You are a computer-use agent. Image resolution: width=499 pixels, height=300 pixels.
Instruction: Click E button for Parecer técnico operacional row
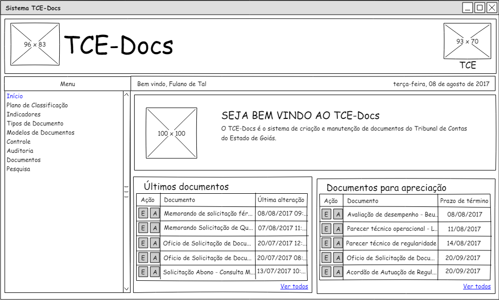coord(326,229)
